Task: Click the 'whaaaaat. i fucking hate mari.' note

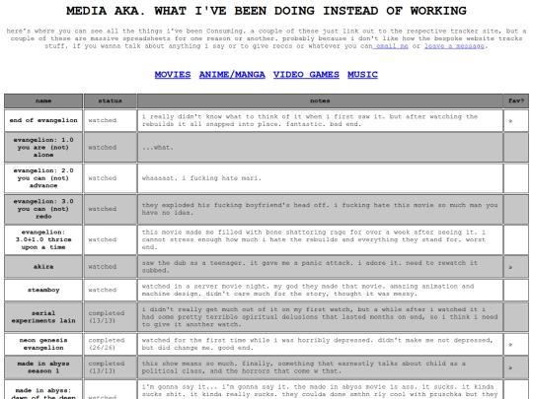Action: coord(320,178)
